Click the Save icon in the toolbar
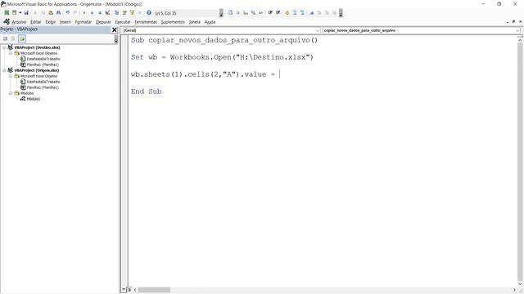 click(26, 13)
